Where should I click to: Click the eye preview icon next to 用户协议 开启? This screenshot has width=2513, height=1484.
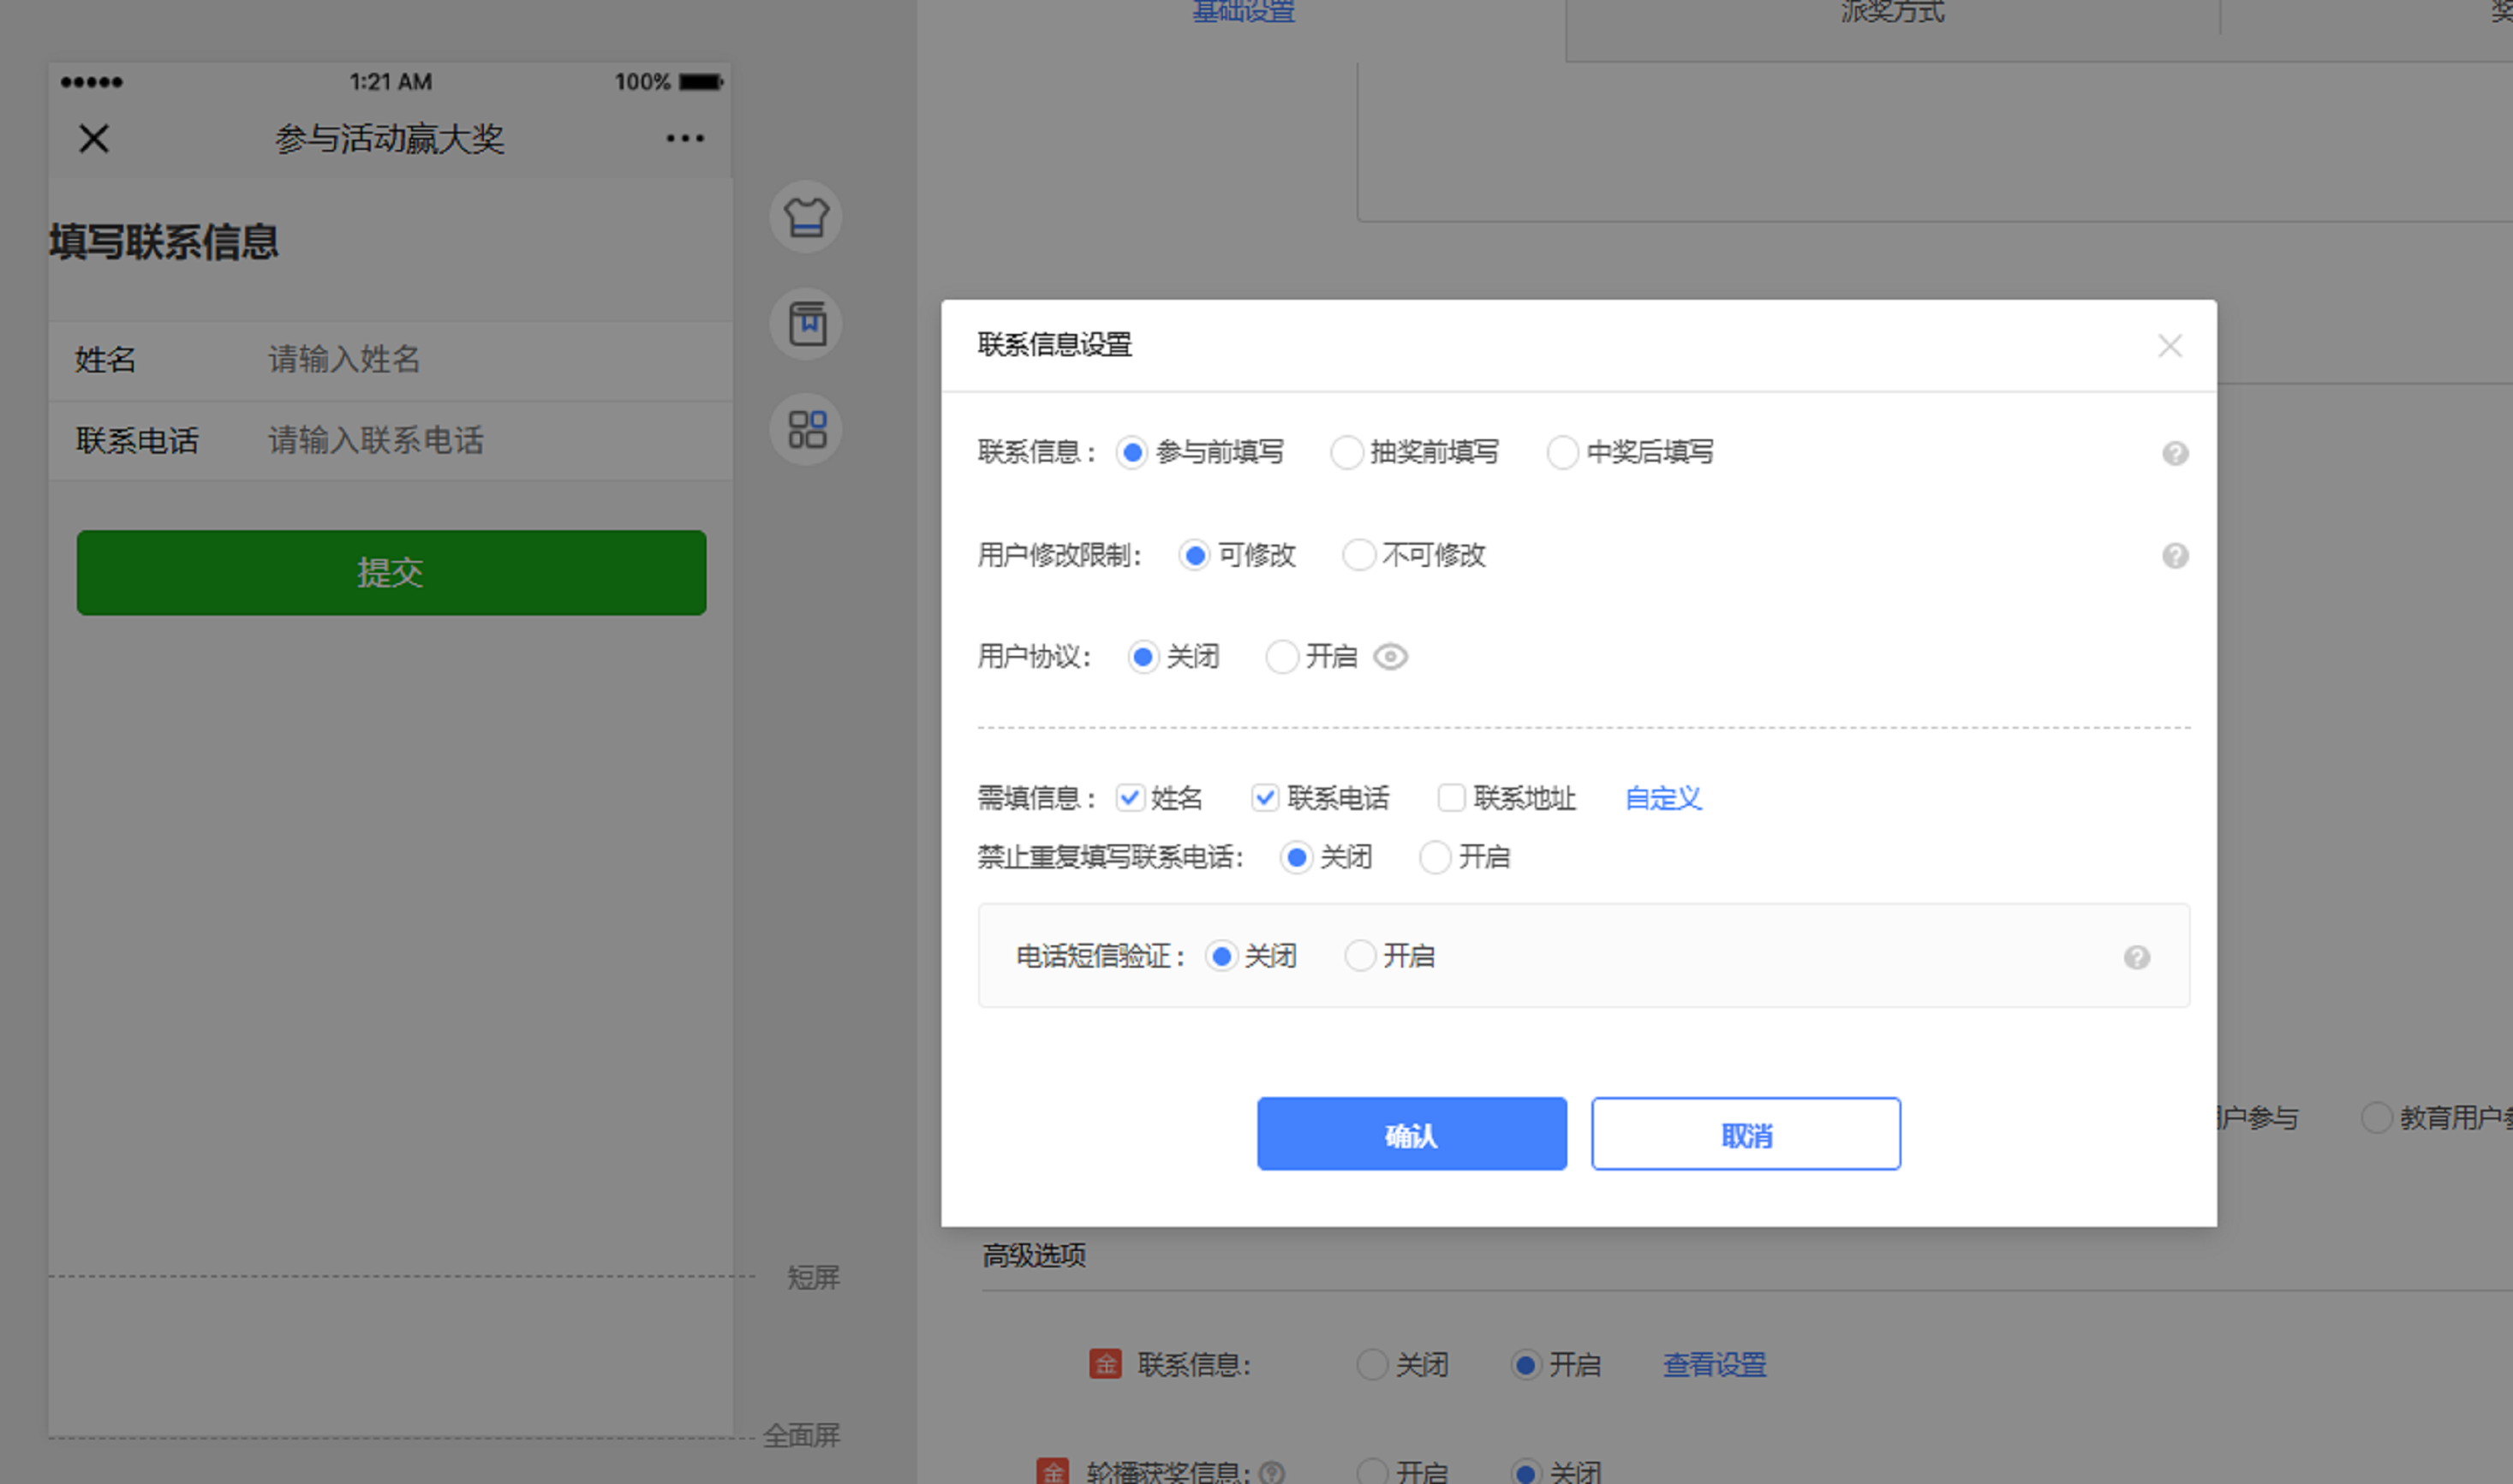click(1390, 657)
